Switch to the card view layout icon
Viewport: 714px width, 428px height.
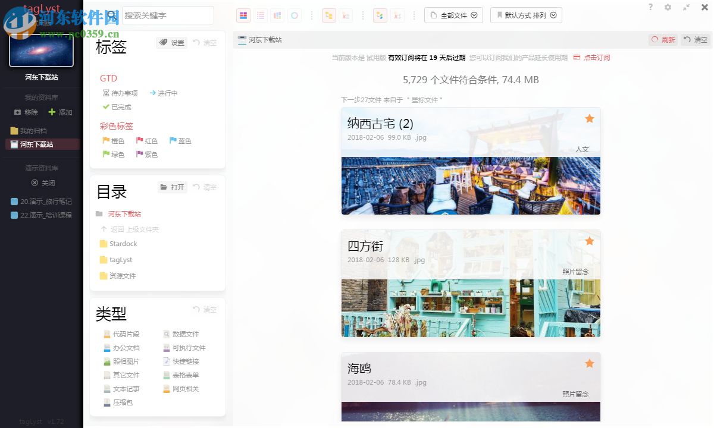click(243, 15)
